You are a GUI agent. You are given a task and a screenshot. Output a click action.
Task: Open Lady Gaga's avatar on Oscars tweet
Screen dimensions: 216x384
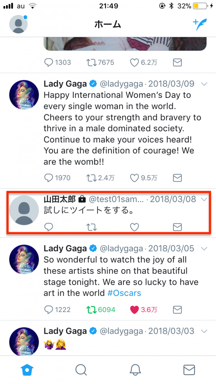coord(24,259)
